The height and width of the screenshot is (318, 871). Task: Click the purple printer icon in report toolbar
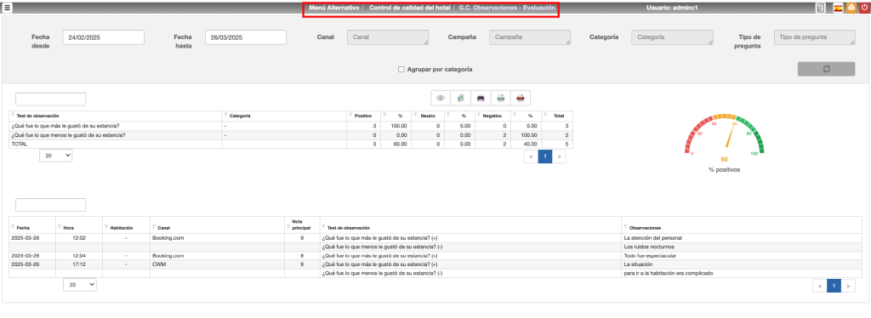(x=481, y=98)
